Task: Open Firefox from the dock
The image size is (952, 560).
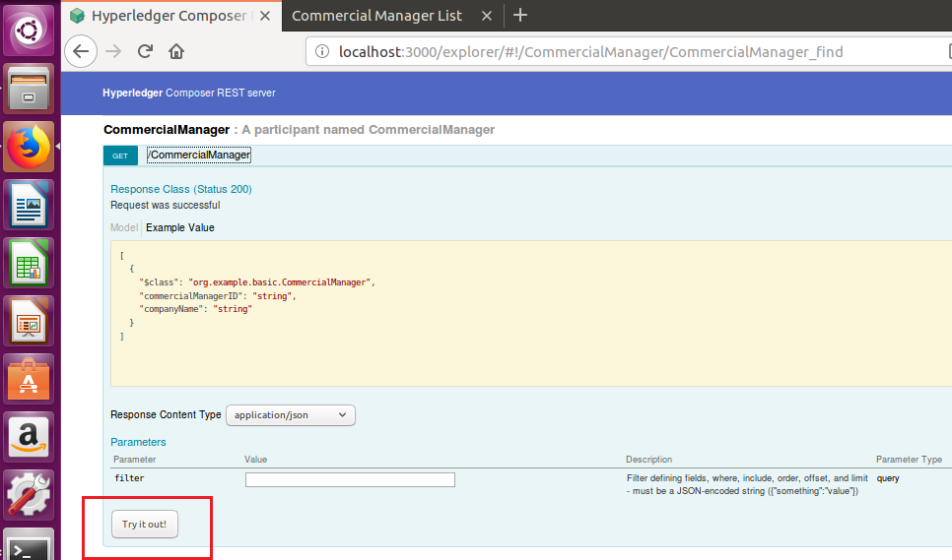Action: click(29, 147)
